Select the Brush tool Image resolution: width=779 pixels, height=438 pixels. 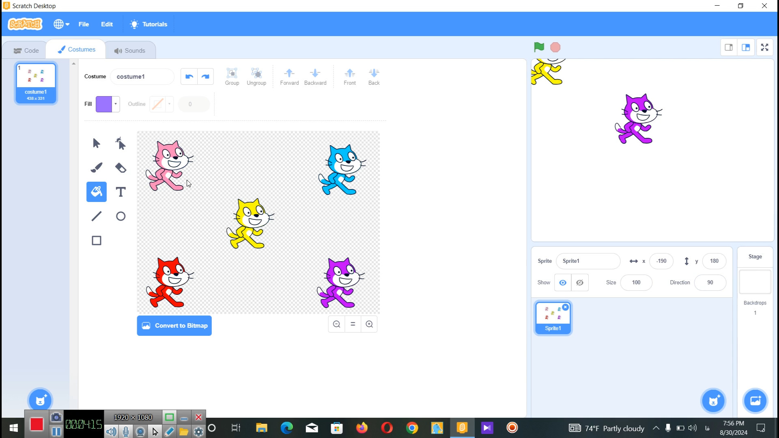pos(97,167)
